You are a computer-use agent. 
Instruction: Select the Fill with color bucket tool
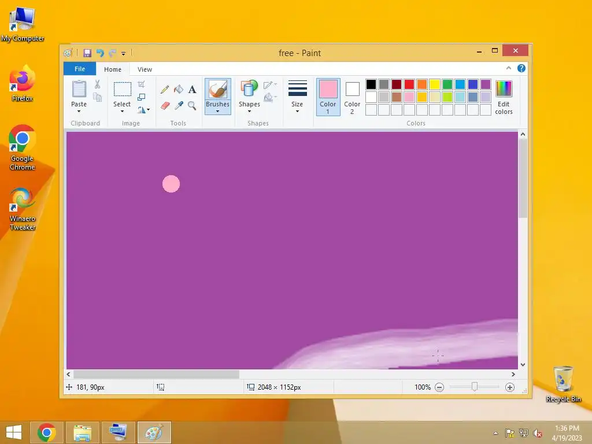click(179, 90)
